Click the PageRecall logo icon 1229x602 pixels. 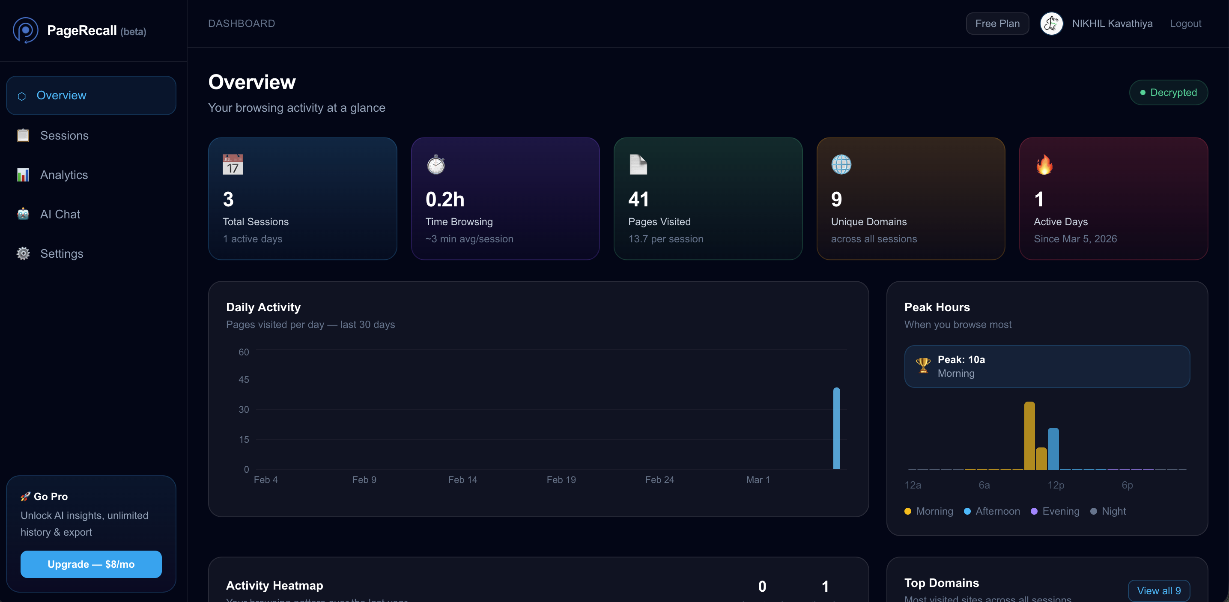pos(25,30)
